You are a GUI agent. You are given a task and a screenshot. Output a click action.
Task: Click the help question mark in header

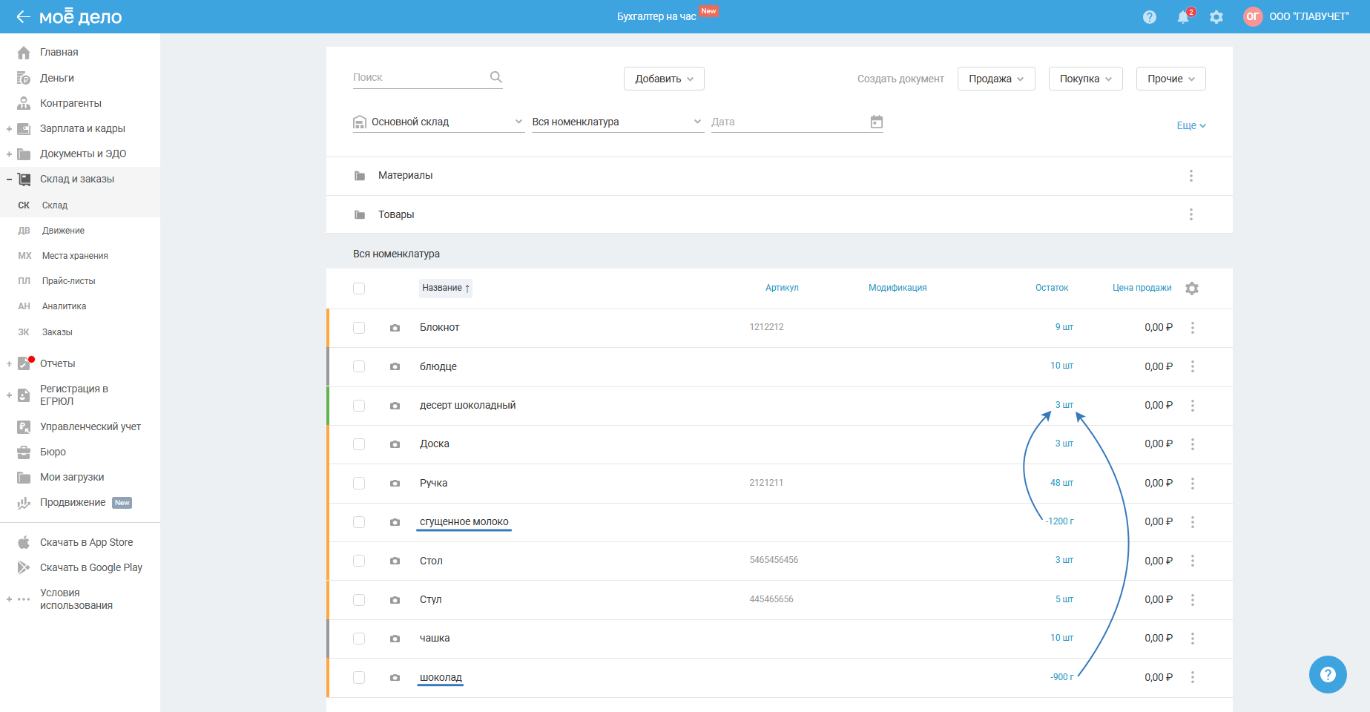point(1150,16)
